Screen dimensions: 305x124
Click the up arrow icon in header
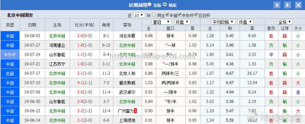coord(277,5)
